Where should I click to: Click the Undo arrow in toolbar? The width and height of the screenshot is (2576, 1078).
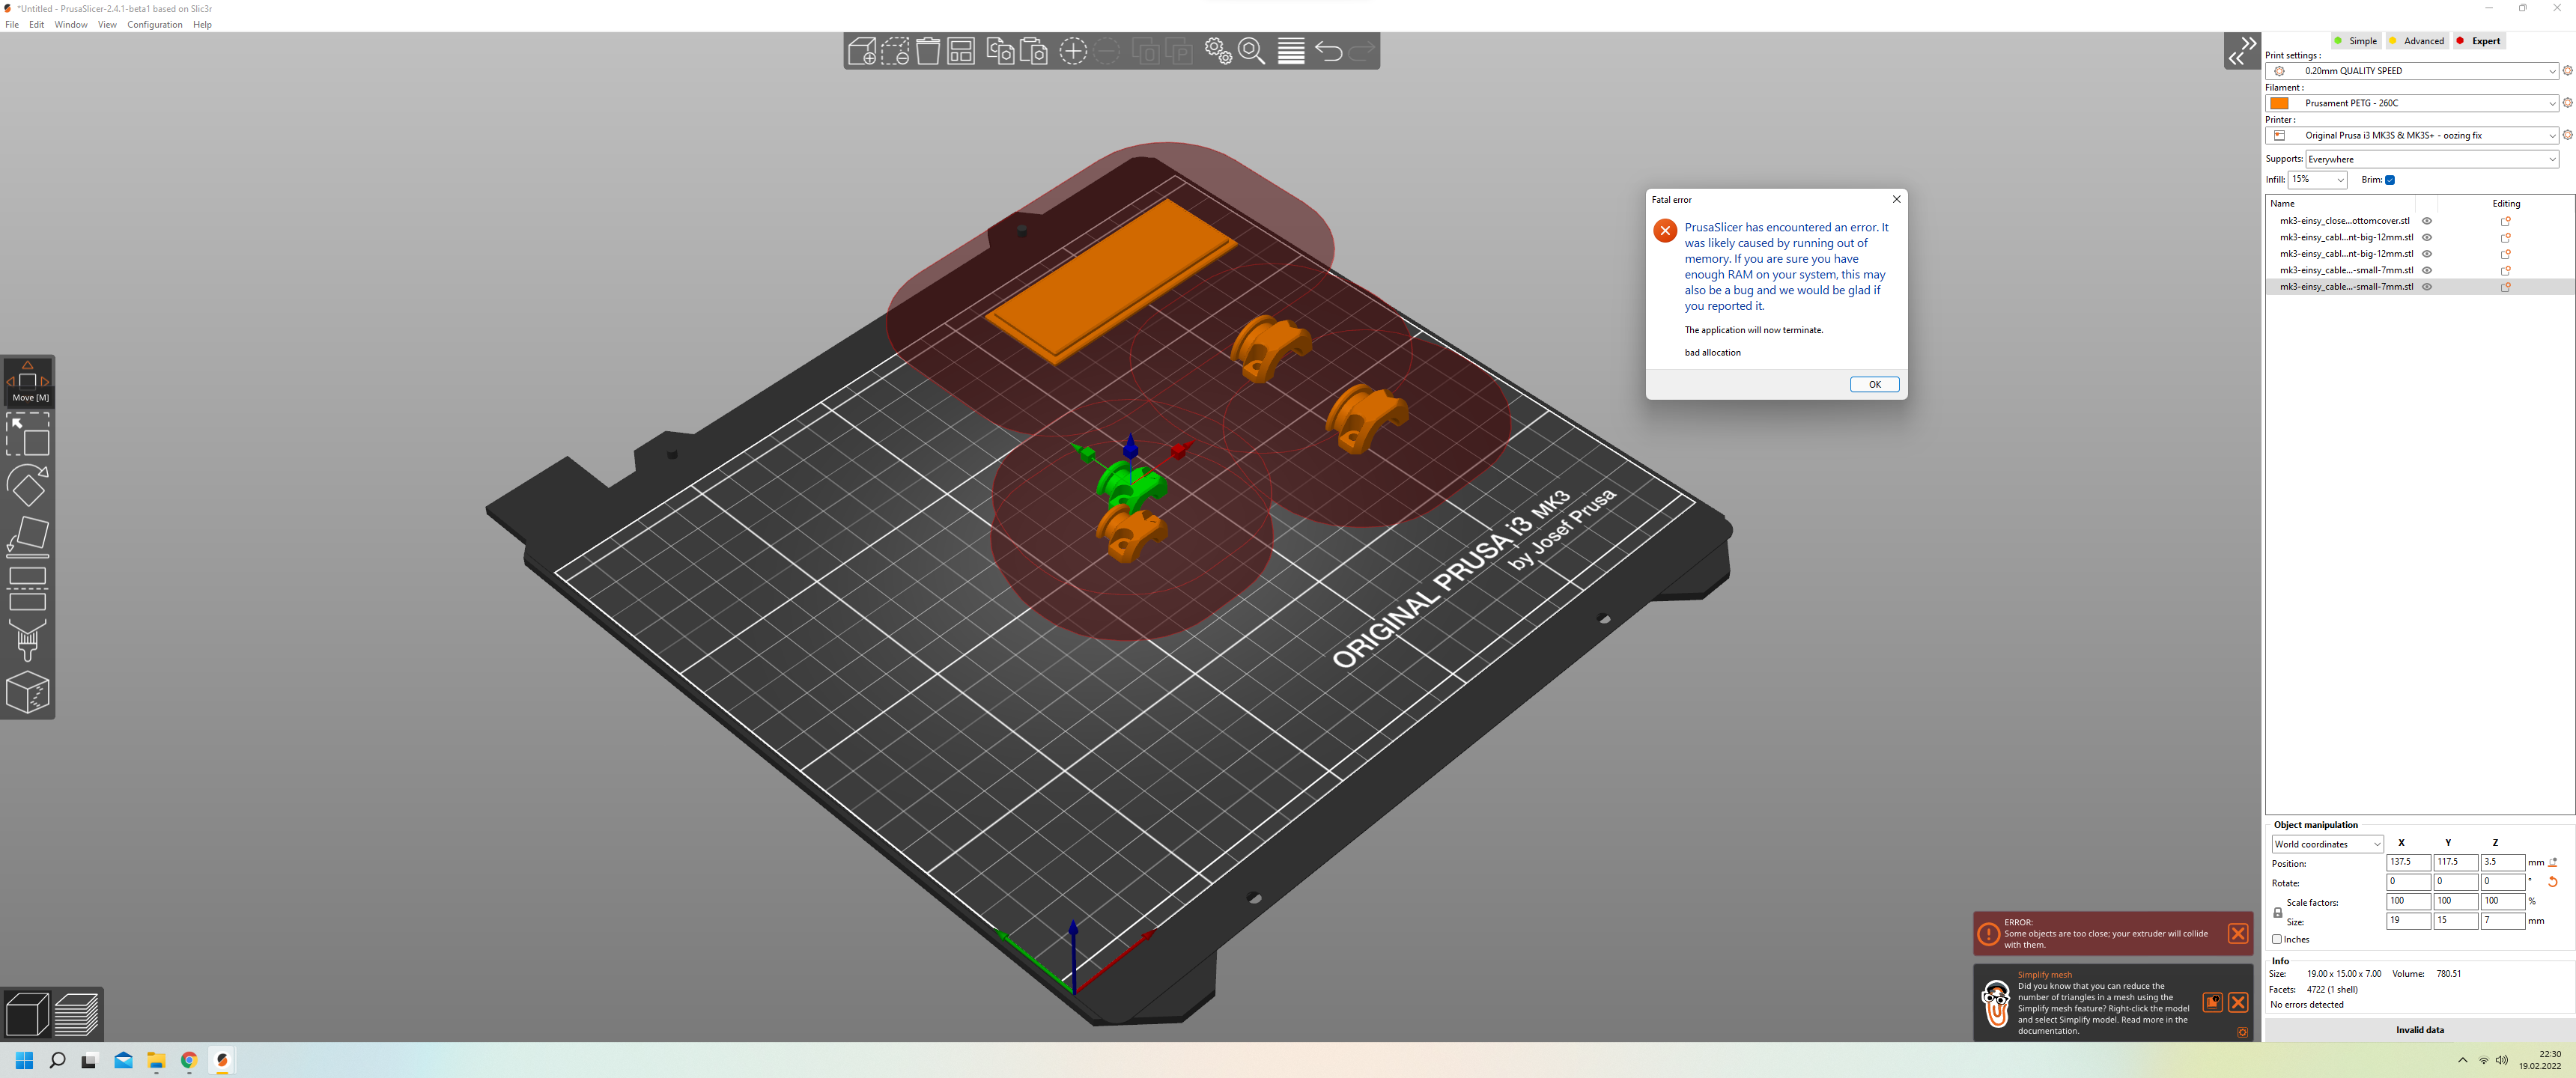[x=1329, y=51]
